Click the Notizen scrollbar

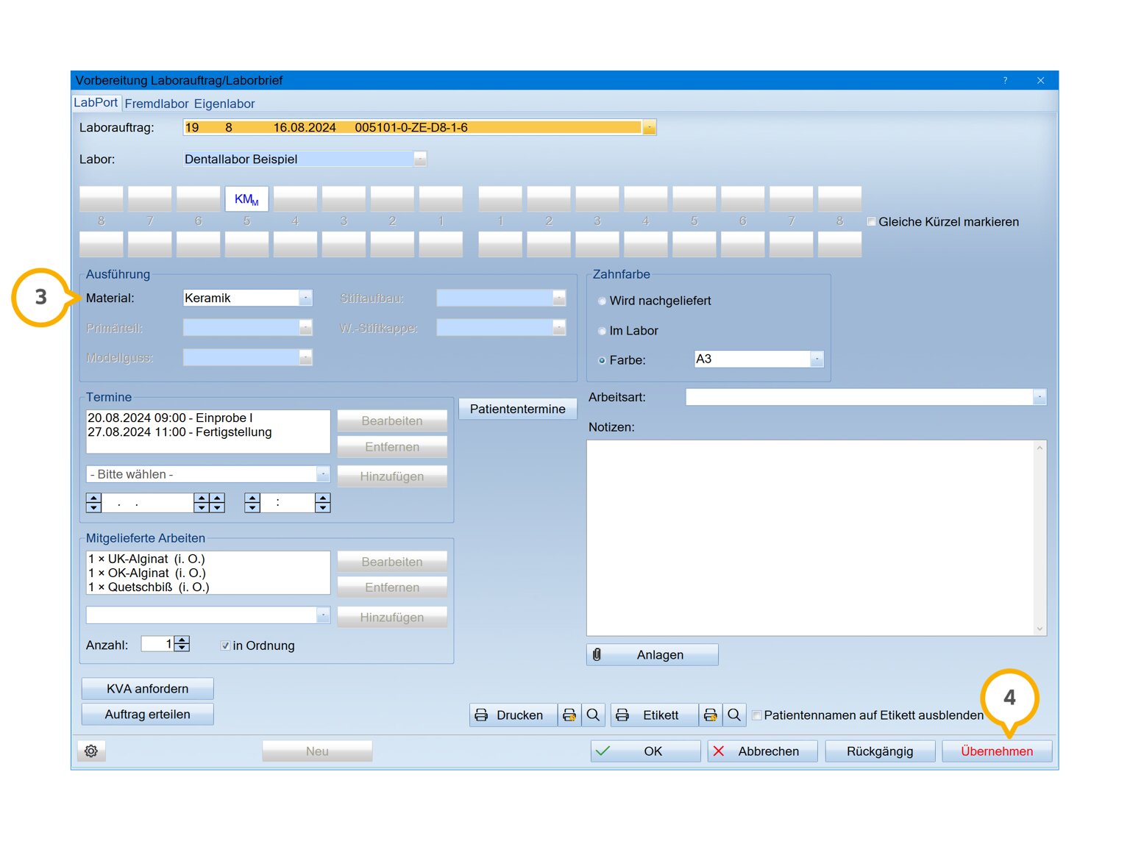[x=1040, y=537]
